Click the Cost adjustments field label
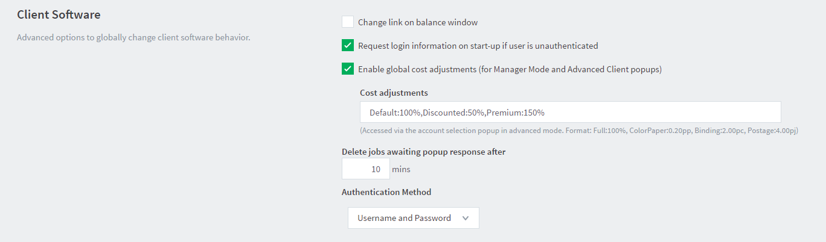The width and height of the screenshot is (826, 242). point(394,93)
